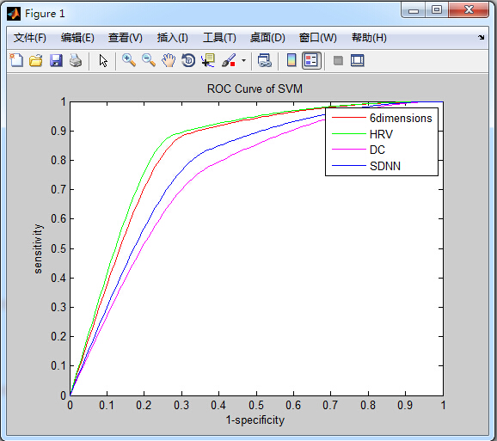
Task: Expand the toolbar dock arrow at right
Action: tap(482, 37)
